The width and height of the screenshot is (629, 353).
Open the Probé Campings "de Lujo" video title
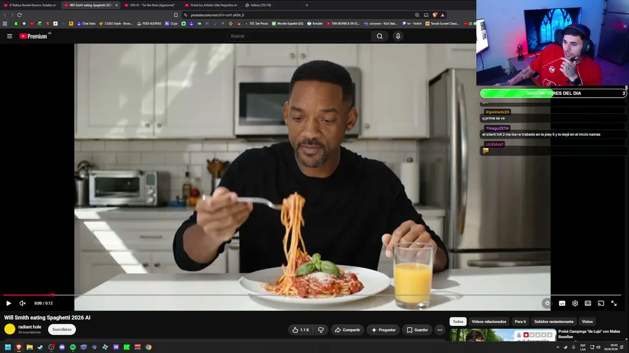click(x=590, y=334)
